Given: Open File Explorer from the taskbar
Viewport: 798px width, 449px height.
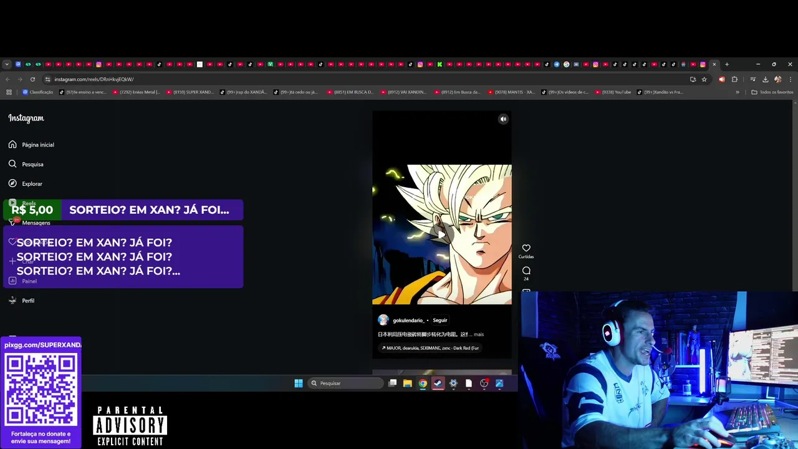Looking at the screenshot, I should pyautogui.click(x=408, y=384).
